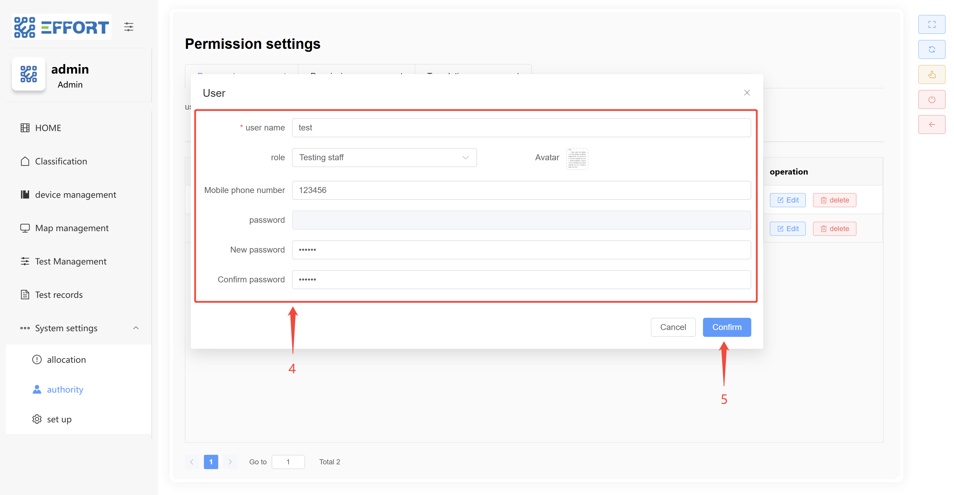This screenshot has height=495, width=954.
Task: Click the admin avatar logo
Action: pyautogui.click(x=29, y=74)
